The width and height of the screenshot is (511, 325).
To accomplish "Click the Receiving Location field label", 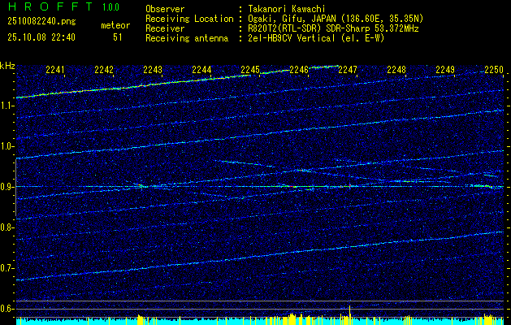I will click(x=188, y=19).
